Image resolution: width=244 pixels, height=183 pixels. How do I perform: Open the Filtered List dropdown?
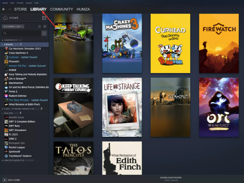[13, 27]
